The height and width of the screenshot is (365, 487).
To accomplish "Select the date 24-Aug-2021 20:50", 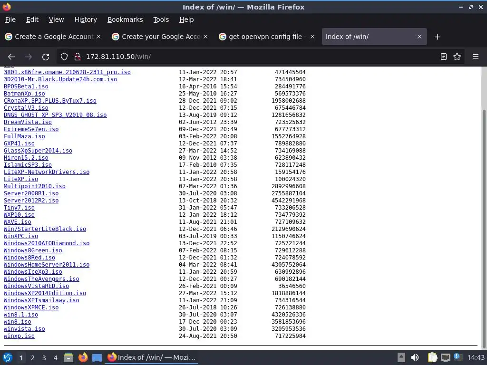I will point(208,336).
